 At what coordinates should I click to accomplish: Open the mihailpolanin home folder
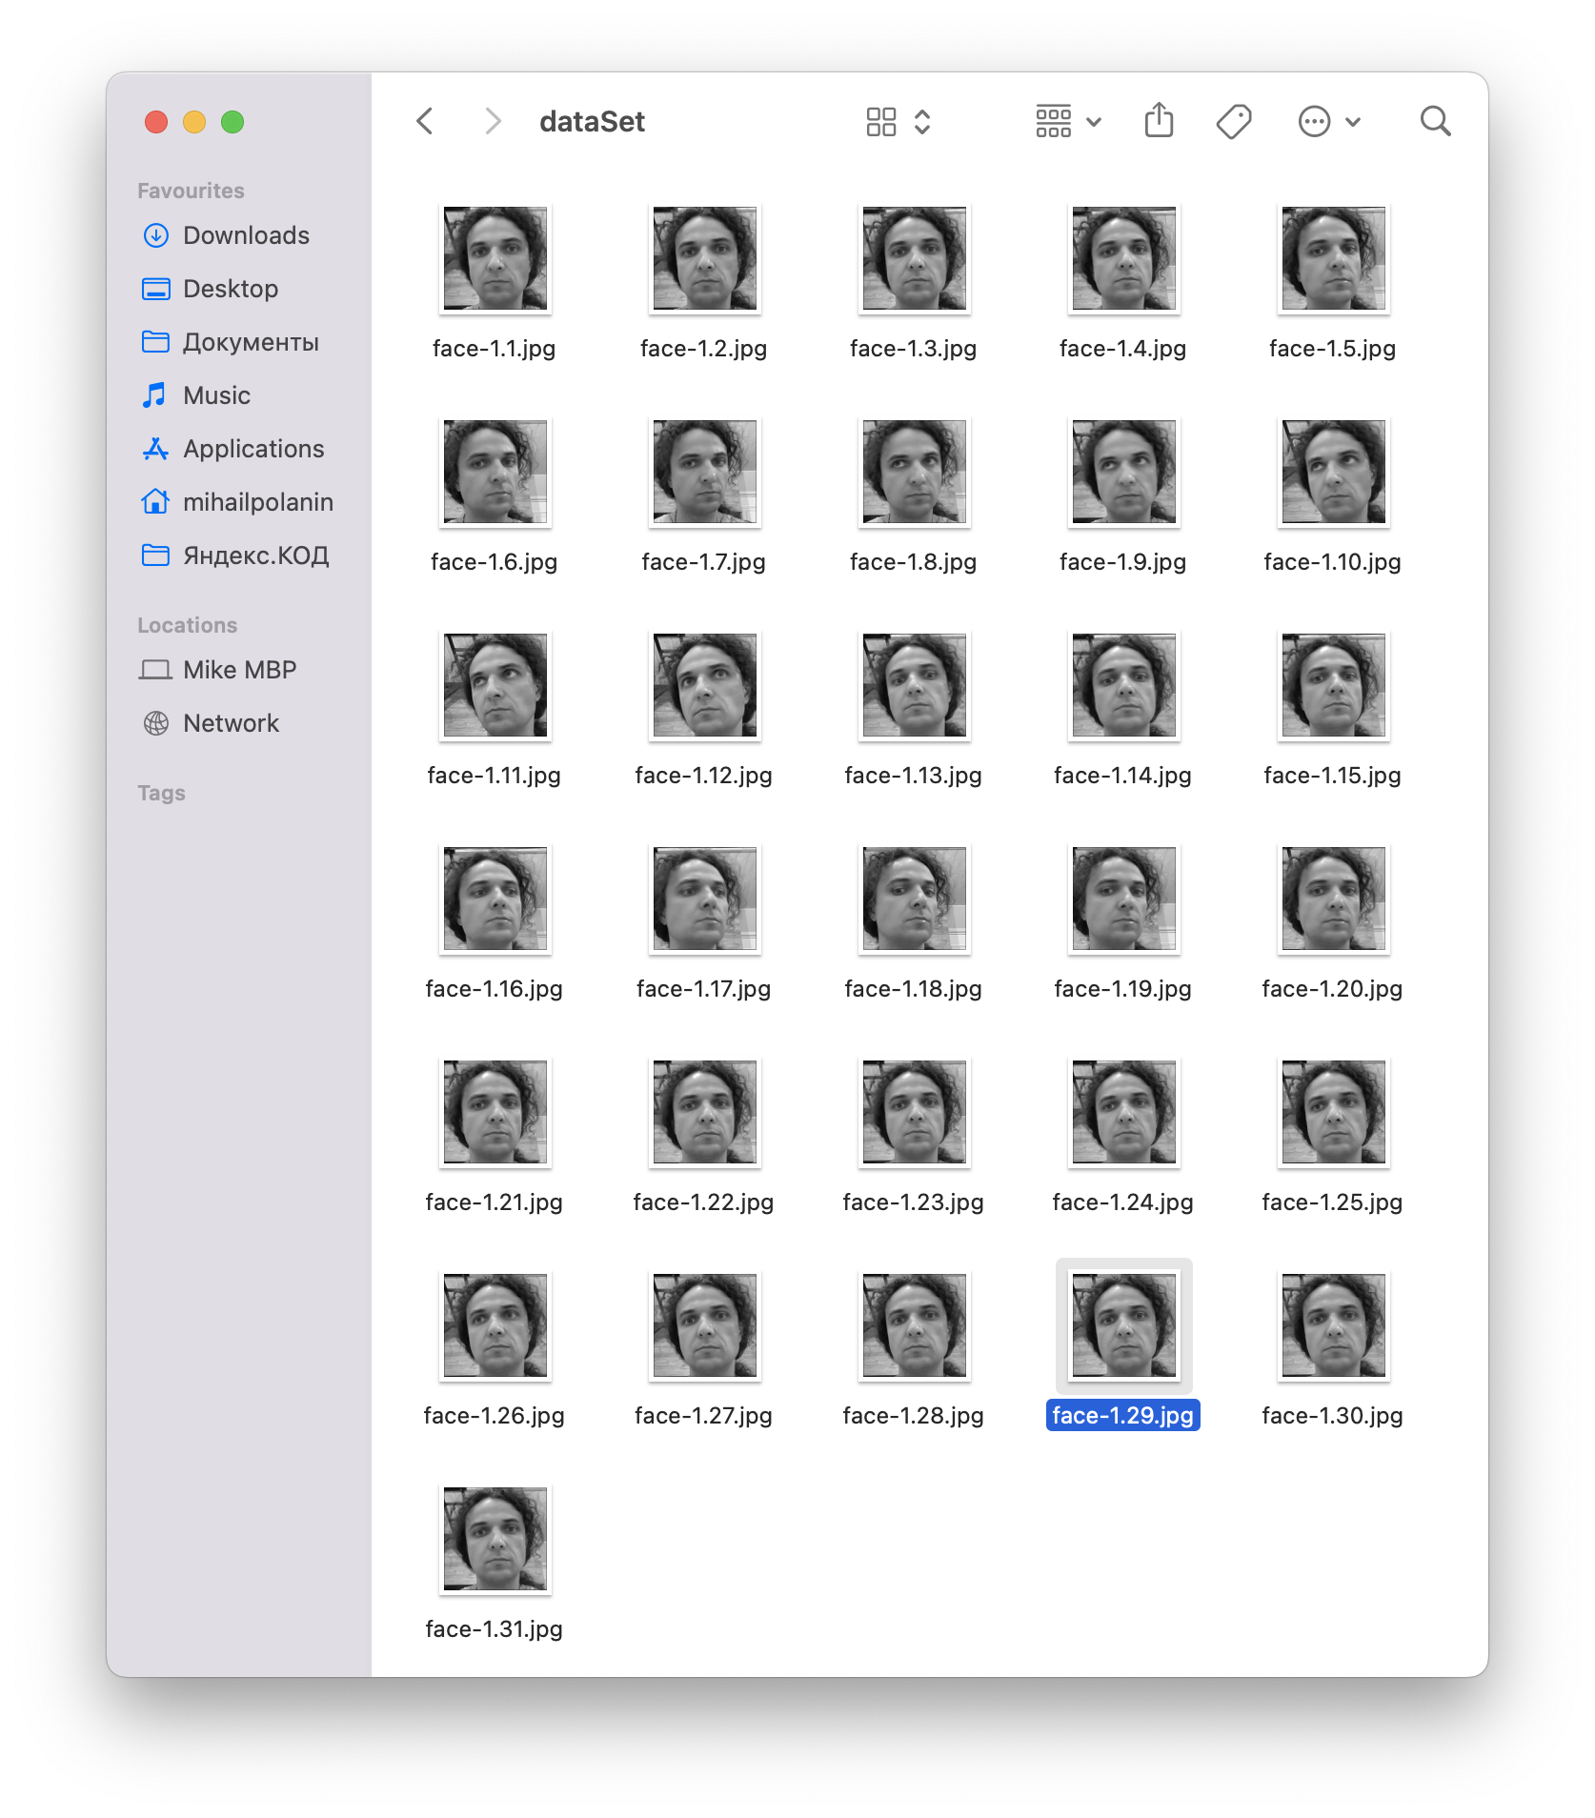(x=257, y=502)
